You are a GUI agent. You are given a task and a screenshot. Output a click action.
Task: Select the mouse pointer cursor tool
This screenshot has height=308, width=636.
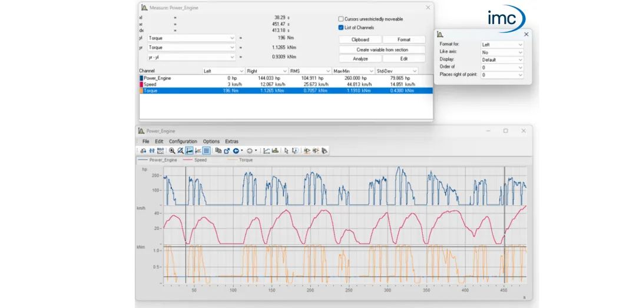[x=286, y=151]
